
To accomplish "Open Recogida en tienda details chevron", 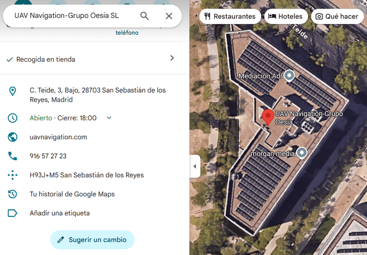I will pyautogui.click(x=172, y=58).
